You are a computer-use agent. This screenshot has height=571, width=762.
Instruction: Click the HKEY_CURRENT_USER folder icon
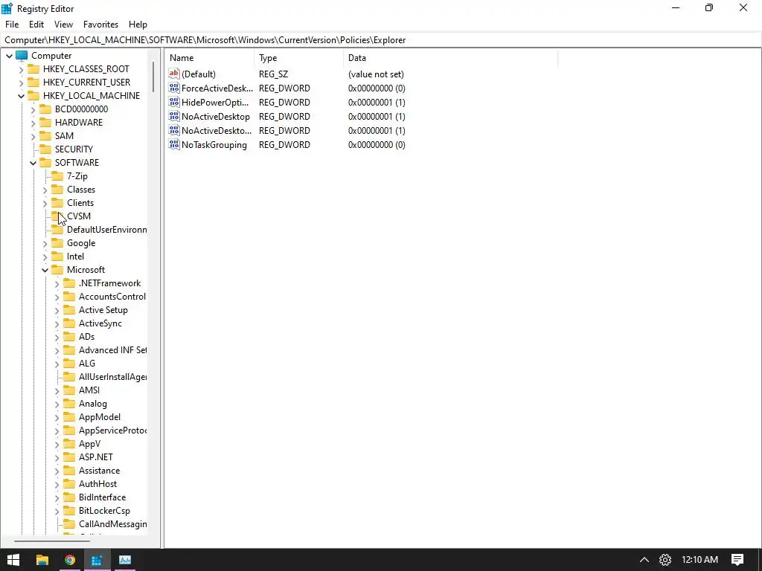[33, 82]
